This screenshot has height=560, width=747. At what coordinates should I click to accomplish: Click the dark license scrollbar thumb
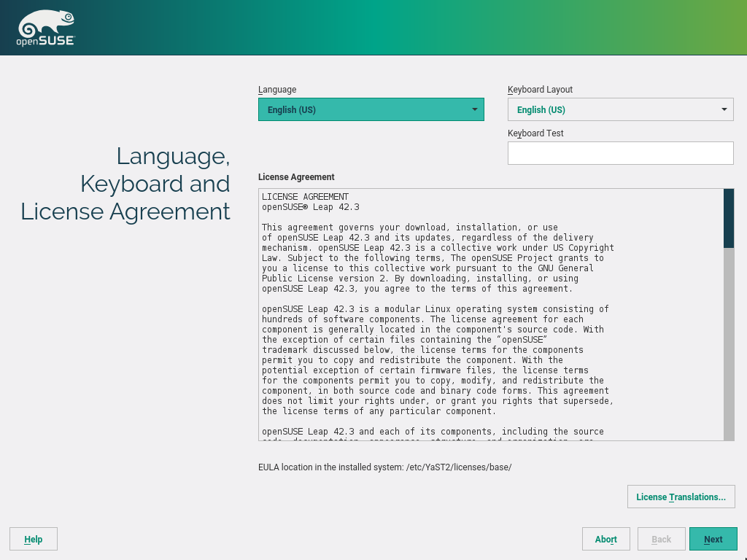[x=729, y=218]
